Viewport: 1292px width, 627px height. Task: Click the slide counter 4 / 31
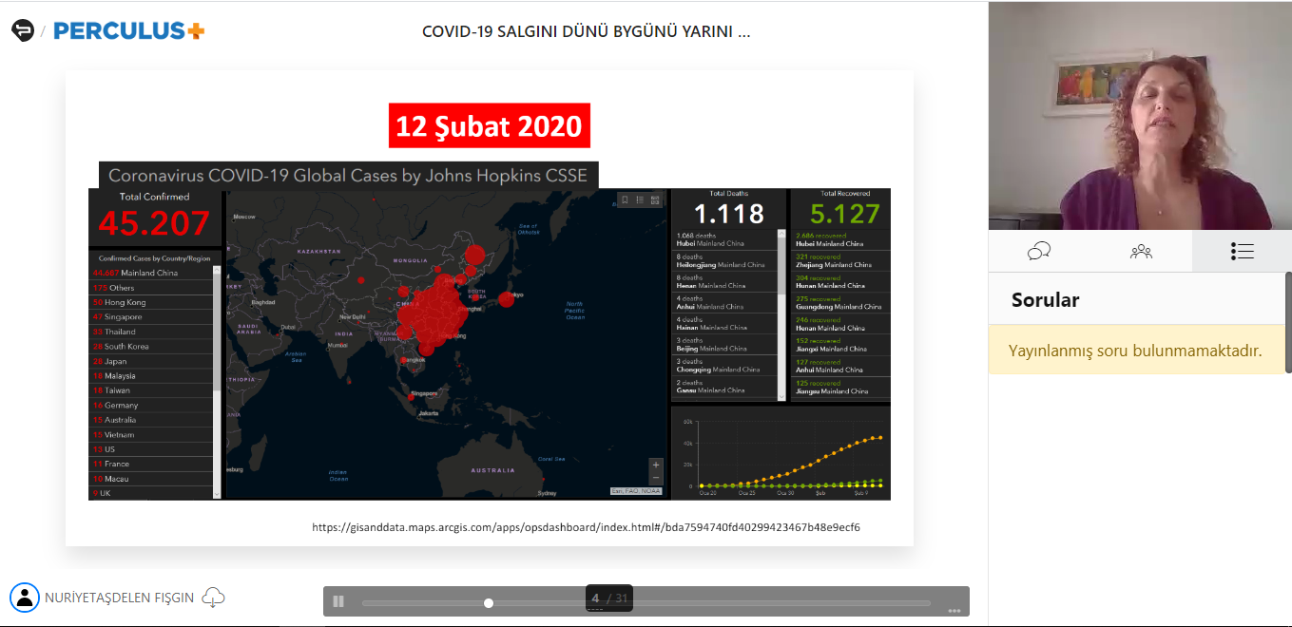(608, 598)
